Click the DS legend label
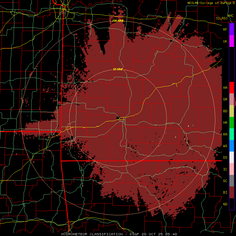The height and width of the screenshot is (236, 236). click(x=225, y=158)
